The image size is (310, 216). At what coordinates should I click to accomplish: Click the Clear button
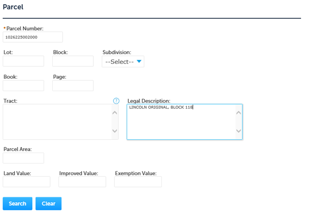[x=49, y=204]
